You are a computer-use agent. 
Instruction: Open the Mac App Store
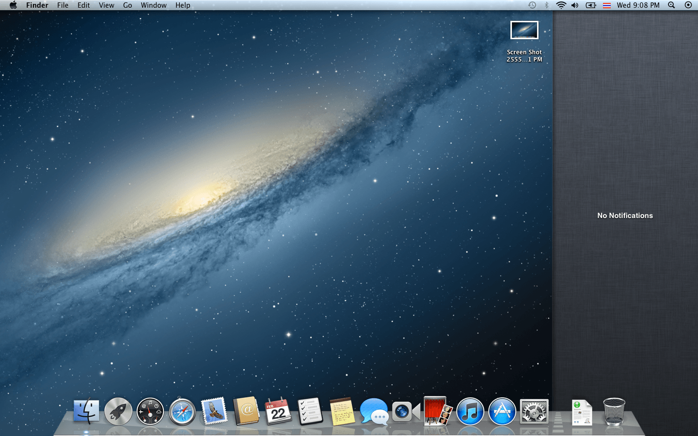click(x=502, y=412)
